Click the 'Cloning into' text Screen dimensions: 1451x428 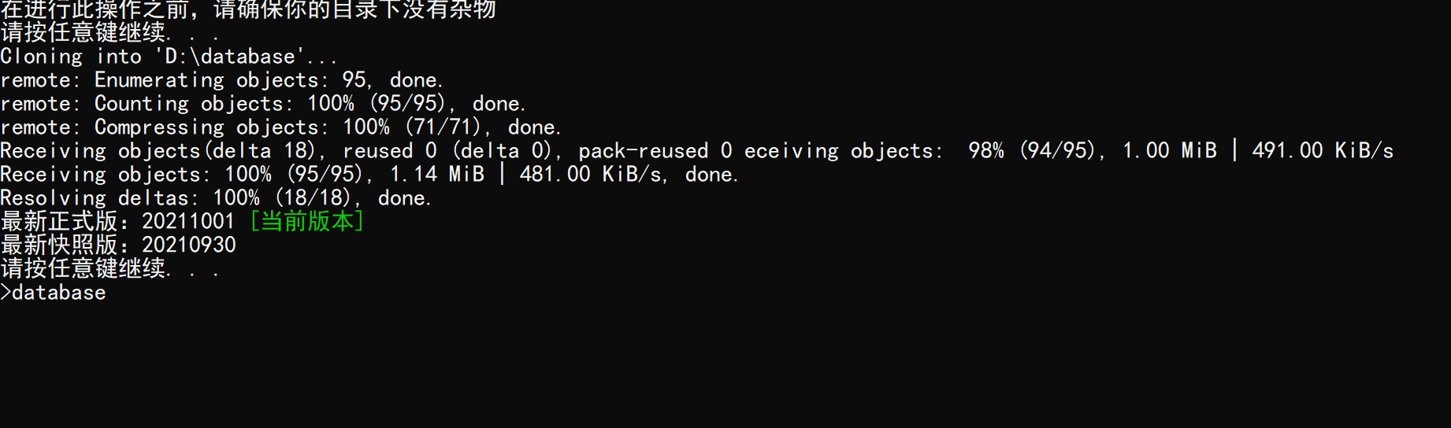pos(71,57)
